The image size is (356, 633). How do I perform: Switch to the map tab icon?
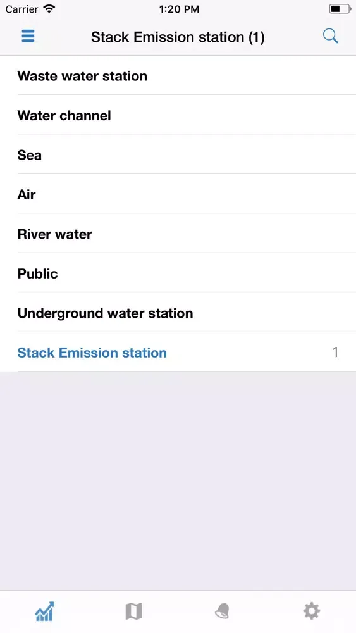[133, 611]
